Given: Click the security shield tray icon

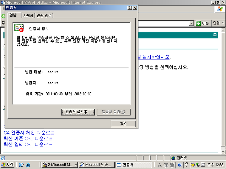Looking at the screenshot, I should 193,165.
